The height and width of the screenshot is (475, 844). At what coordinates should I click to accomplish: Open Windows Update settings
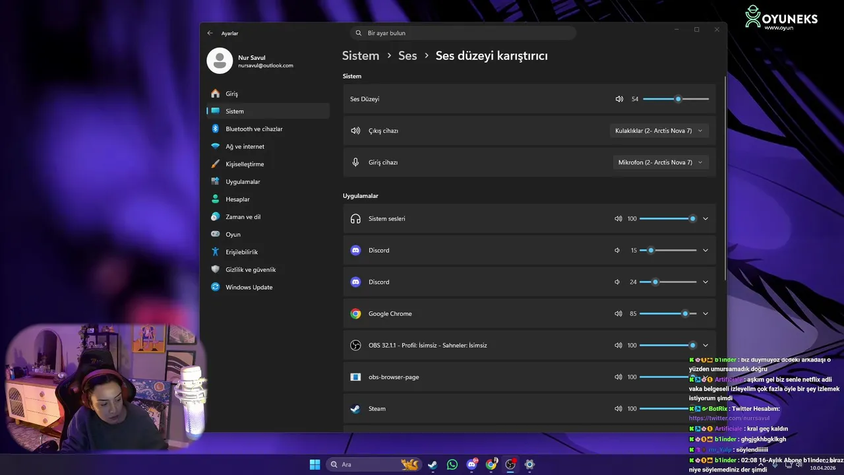point(268,287)
